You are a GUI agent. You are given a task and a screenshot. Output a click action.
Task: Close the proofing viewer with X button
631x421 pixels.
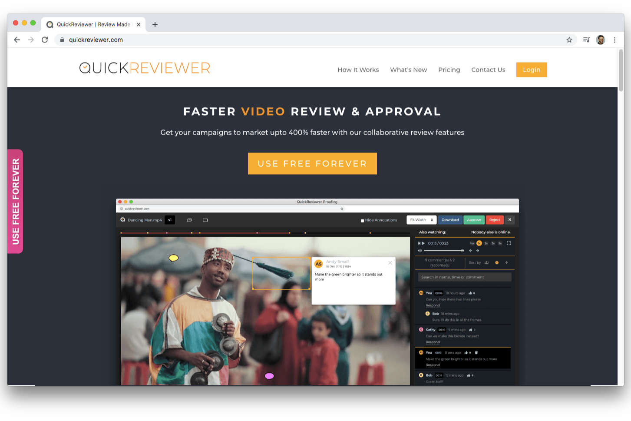tap(510, 220)
